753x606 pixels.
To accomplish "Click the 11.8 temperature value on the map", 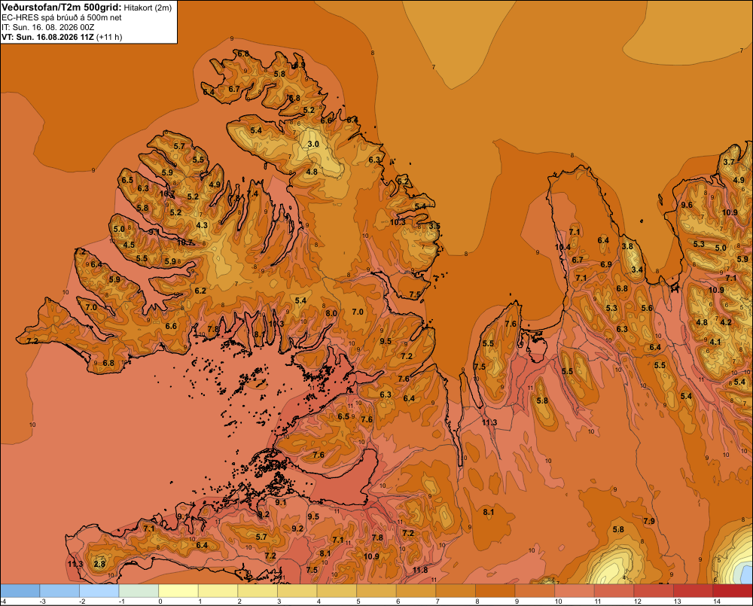I will coord(419,570).
